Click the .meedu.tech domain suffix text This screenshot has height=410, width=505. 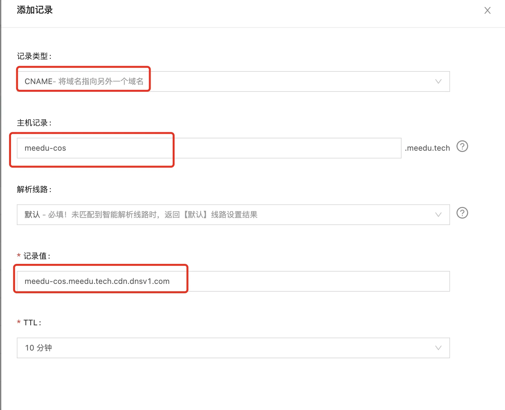427,148
